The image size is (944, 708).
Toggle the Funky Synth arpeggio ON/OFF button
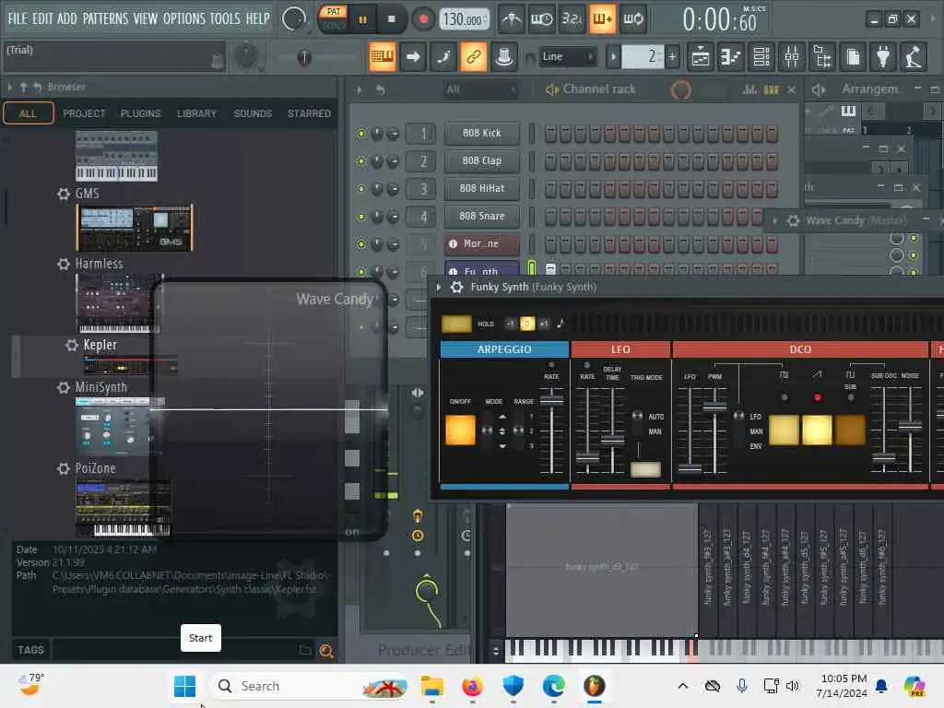(x=460, y=430)
